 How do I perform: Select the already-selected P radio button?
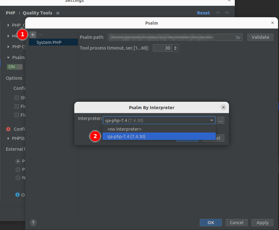click(x=18, y=161)
